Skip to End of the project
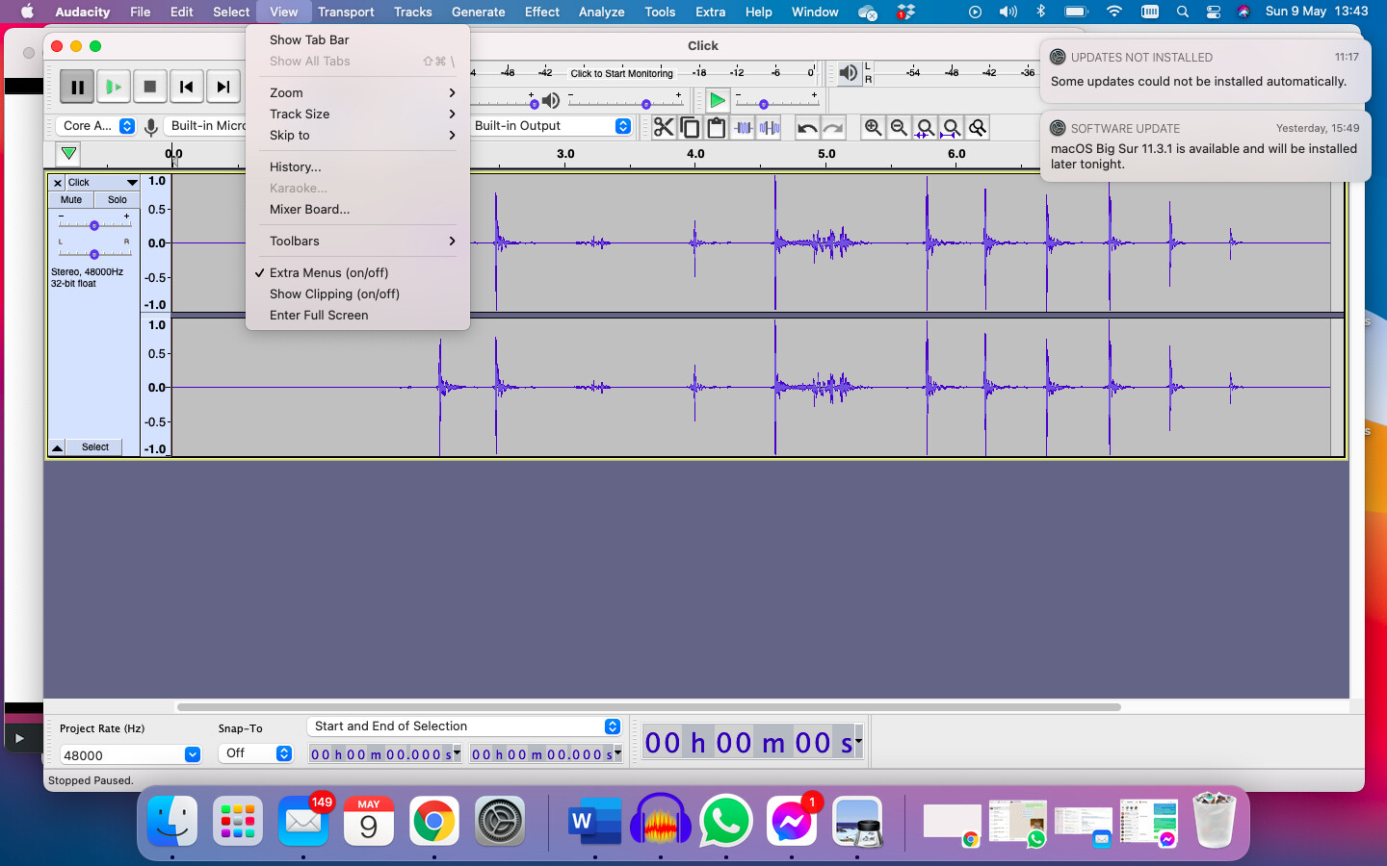 pos(223,87)
